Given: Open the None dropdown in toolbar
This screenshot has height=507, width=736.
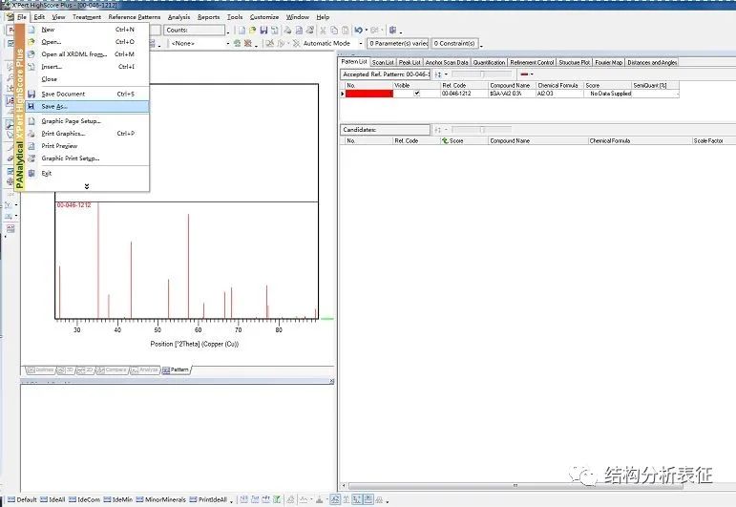Looking at the screenshot, I should pyautogui.click(x=228, y=43).
